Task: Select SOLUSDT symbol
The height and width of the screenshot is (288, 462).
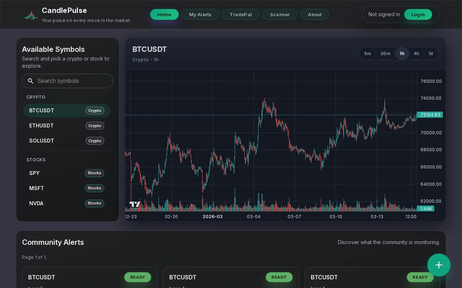Action: coord(67,141)
